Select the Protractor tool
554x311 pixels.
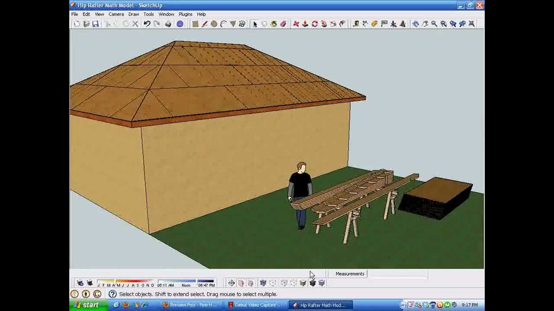[374, 24]
